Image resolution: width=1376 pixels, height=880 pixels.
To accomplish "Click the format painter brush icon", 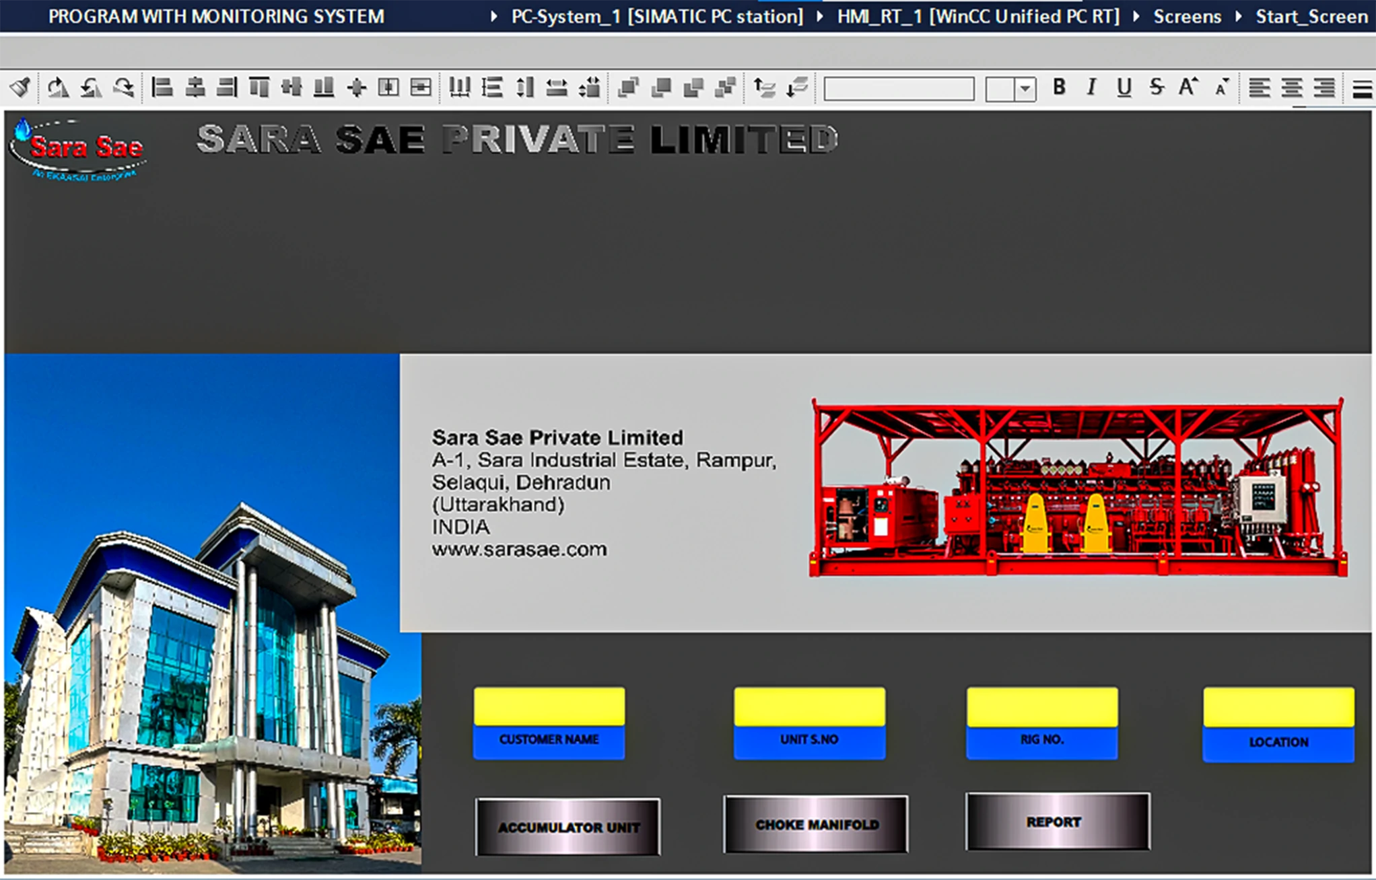I will (20, 87).
